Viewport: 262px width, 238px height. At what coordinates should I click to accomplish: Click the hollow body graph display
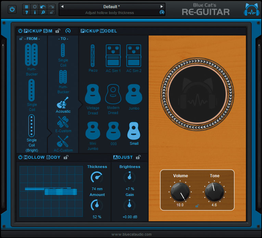(51, 191)
